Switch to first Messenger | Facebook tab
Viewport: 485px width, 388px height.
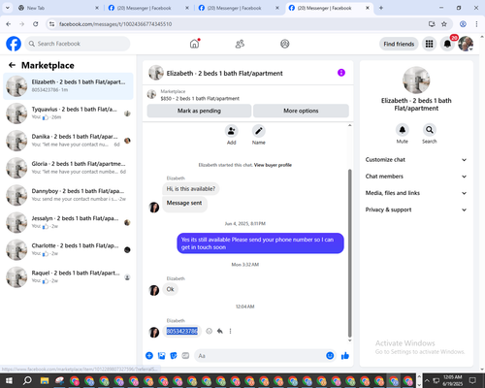(x=148, y=8)
